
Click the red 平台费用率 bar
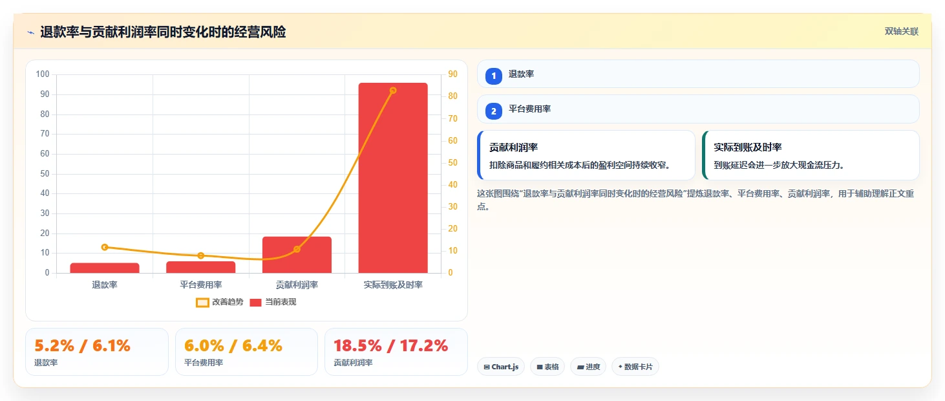[x=200, y=267]
